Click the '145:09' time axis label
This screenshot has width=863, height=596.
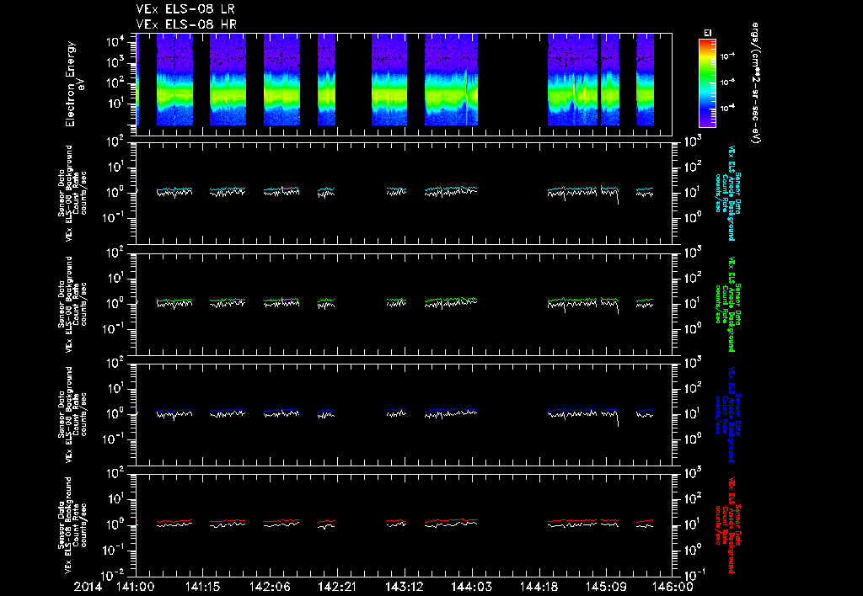point(606,587)
